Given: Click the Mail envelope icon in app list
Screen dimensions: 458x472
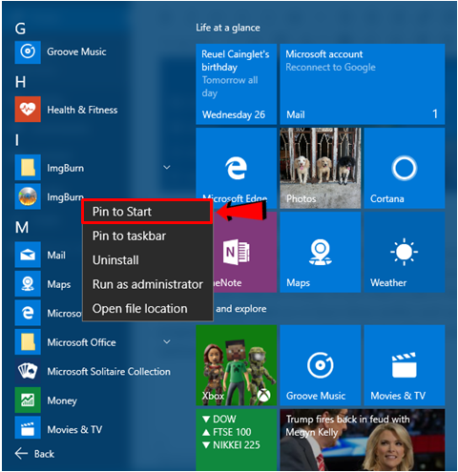Looking at the screenshot, I should 28,255.
